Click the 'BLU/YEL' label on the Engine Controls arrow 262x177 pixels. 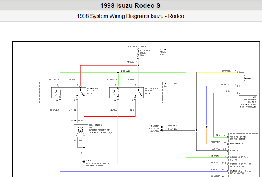[x=172, y=129]
